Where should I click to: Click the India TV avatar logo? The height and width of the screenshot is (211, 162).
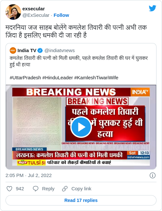click(x=13, y=50)
